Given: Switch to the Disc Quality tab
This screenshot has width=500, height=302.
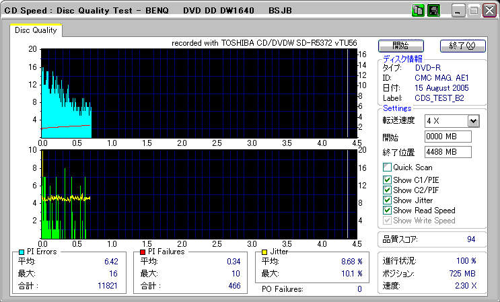Looking at the screenshot, I should click(x=36, y=30).
